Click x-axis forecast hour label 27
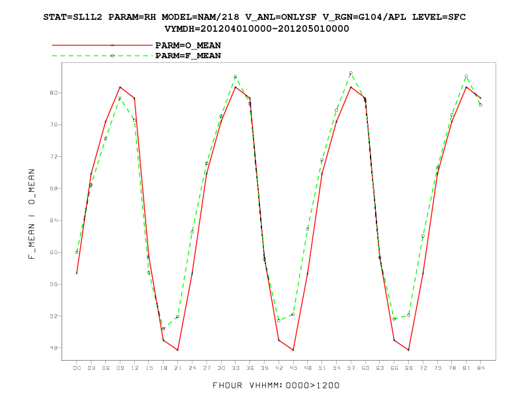 tap(206, 368)
